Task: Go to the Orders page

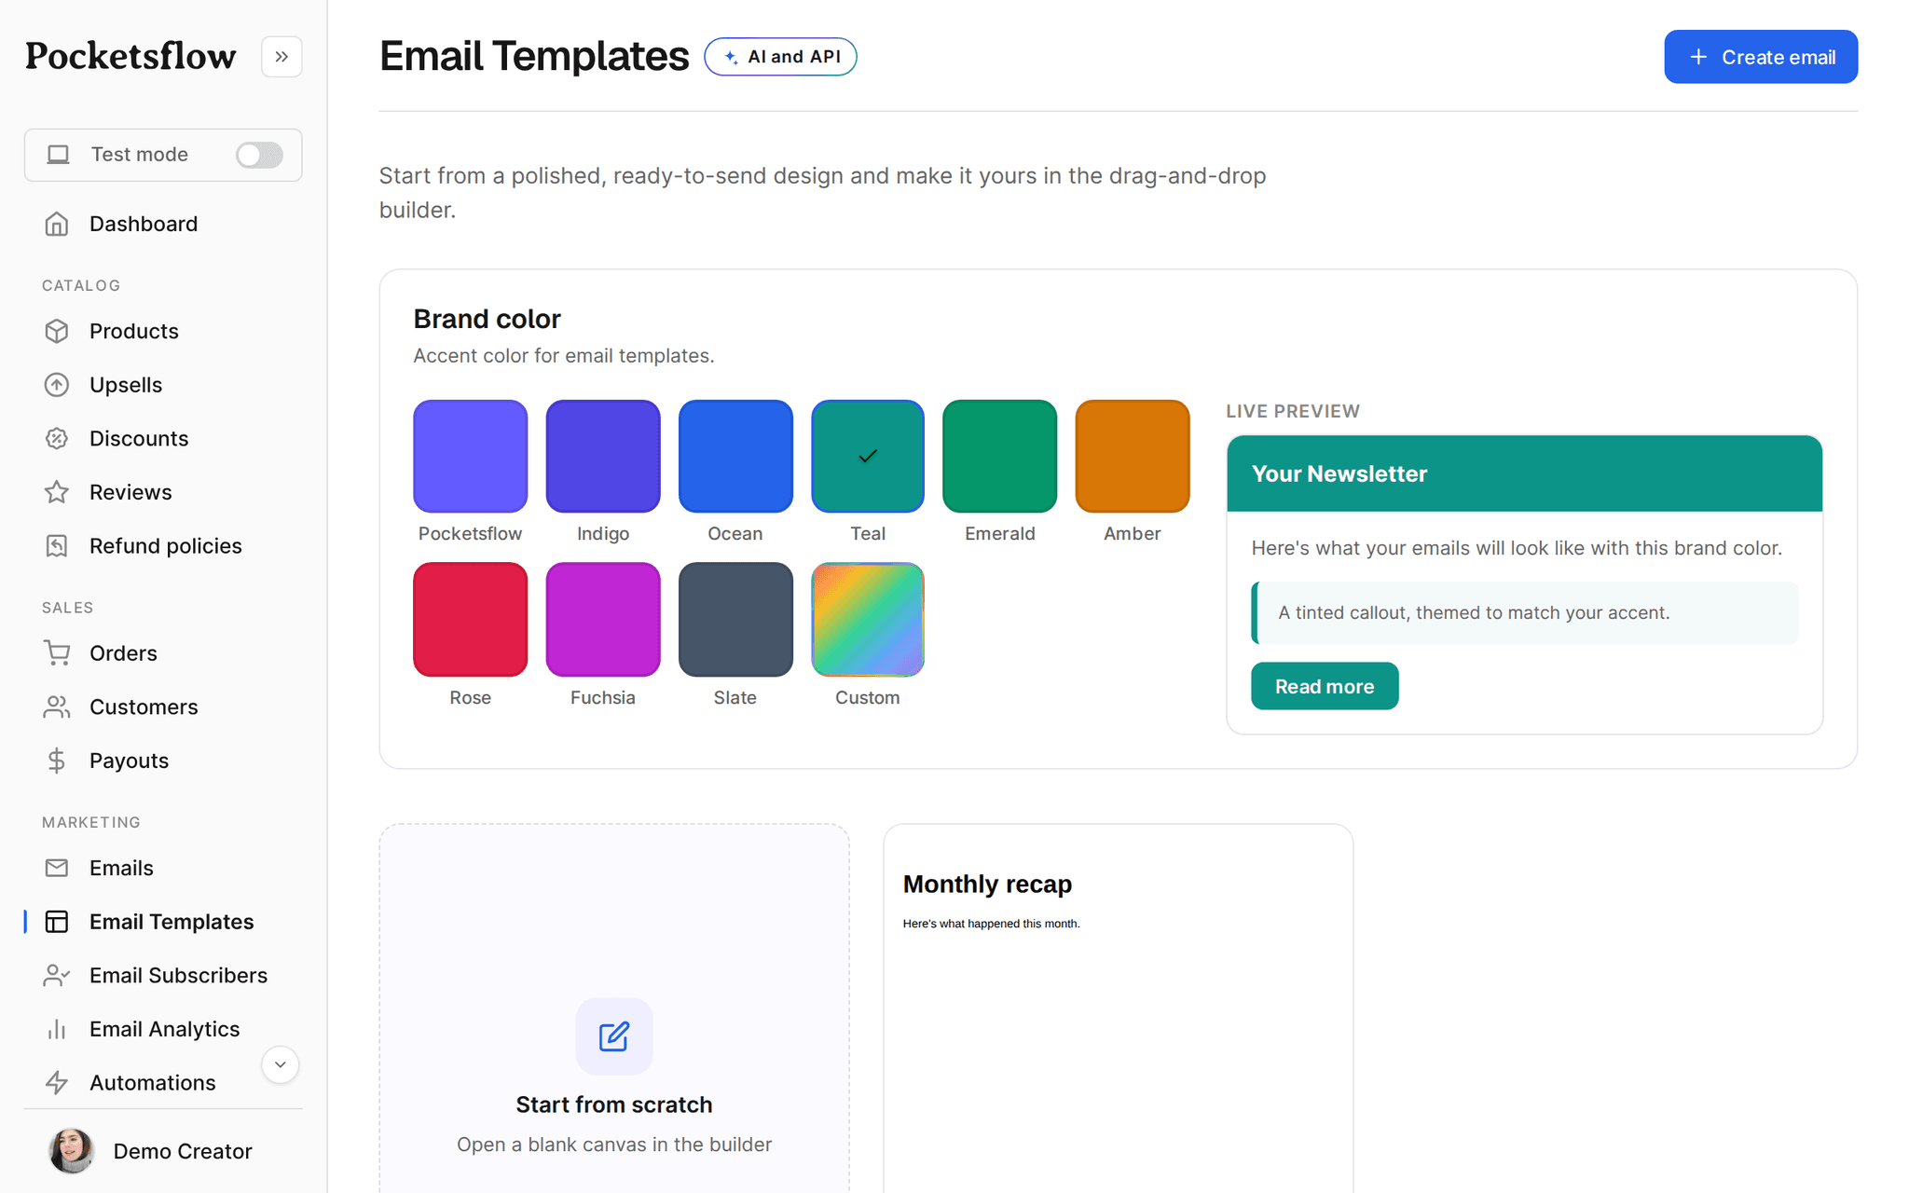Action: pyautogui.click(x=163, y=653)
